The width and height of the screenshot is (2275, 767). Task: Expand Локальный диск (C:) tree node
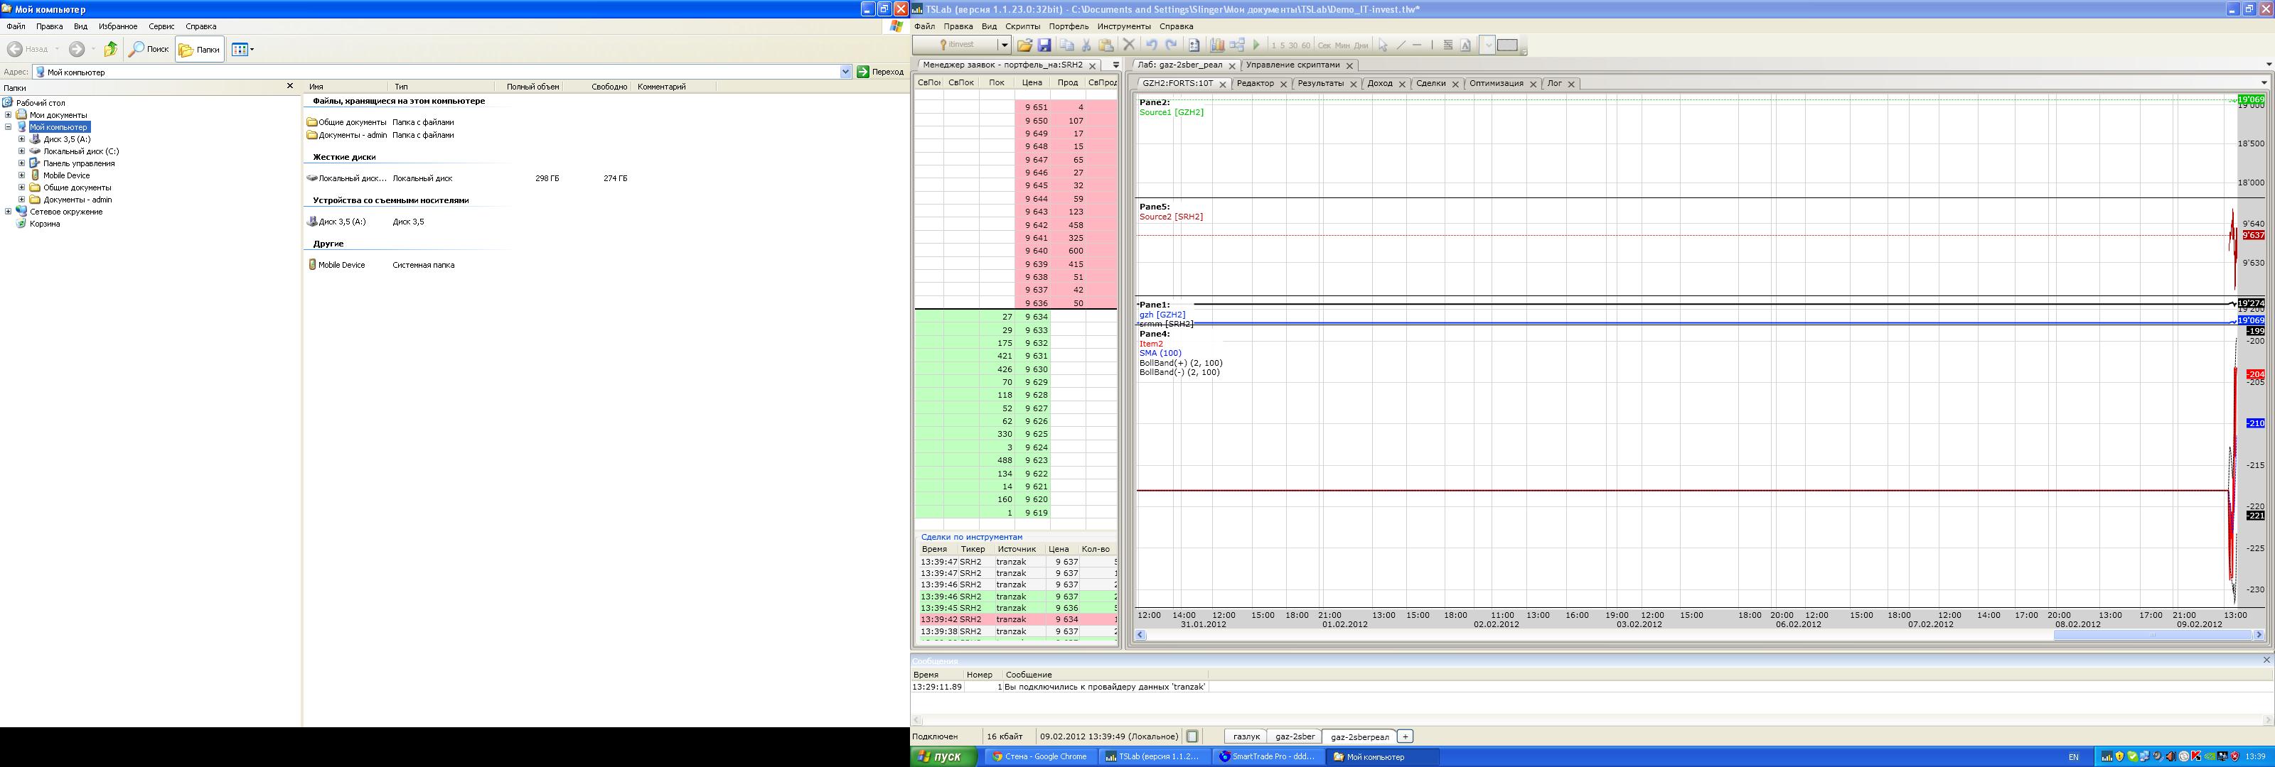coord(22,151)
